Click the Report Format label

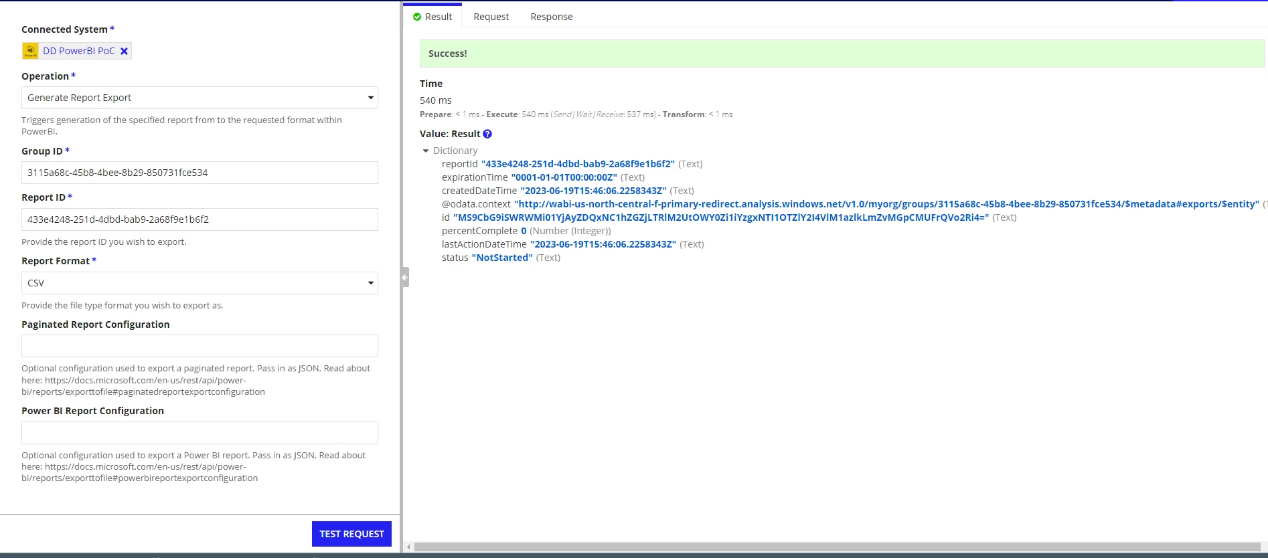[x=56, y=261]
